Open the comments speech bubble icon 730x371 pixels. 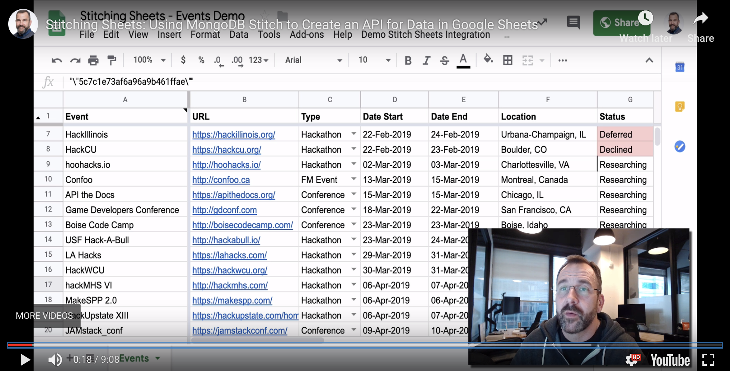573,22
